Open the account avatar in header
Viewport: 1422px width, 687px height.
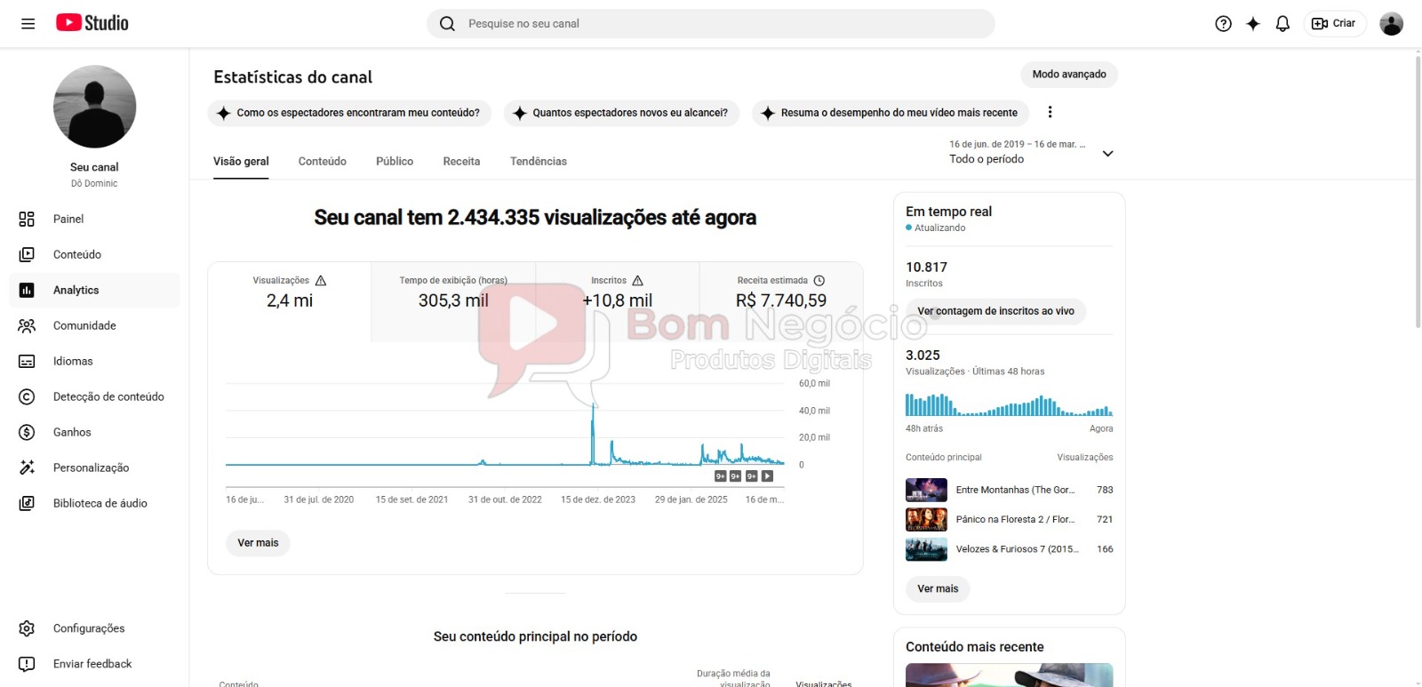(x=1391, y=24)
